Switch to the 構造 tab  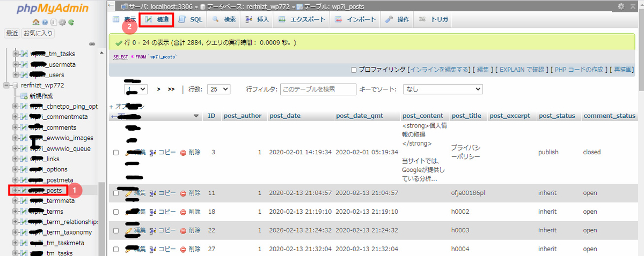tap(157, 19)
